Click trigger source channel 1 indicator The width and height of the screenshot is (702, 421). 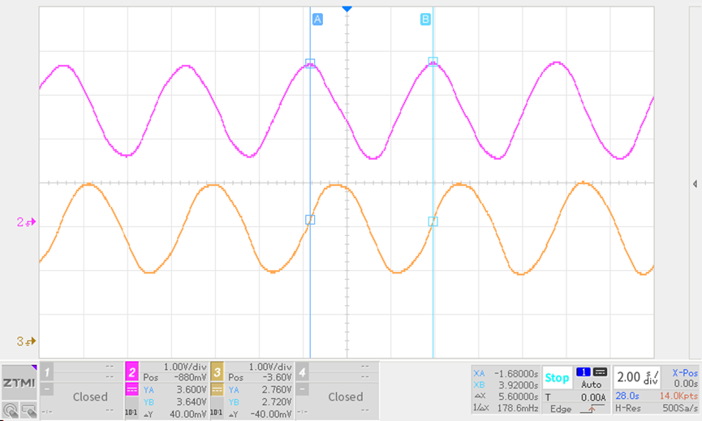tap(584, 372)
